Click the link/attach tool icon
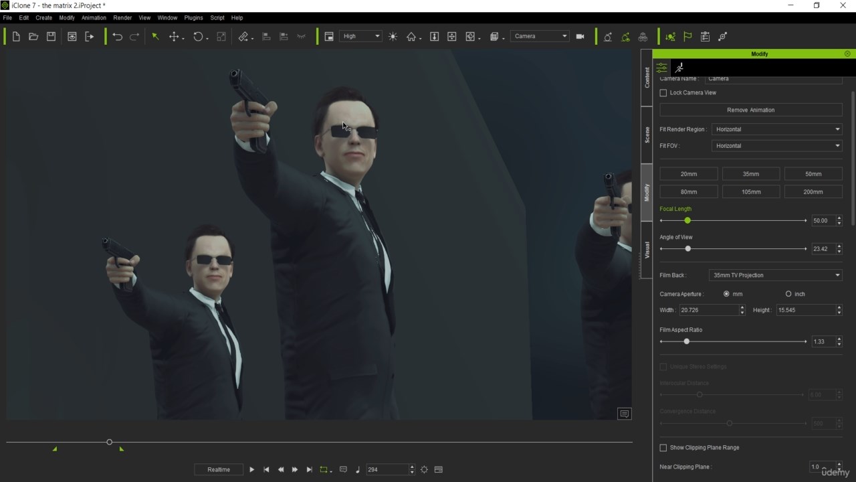This screenshot has width=856, height=482. pos(243,37)
